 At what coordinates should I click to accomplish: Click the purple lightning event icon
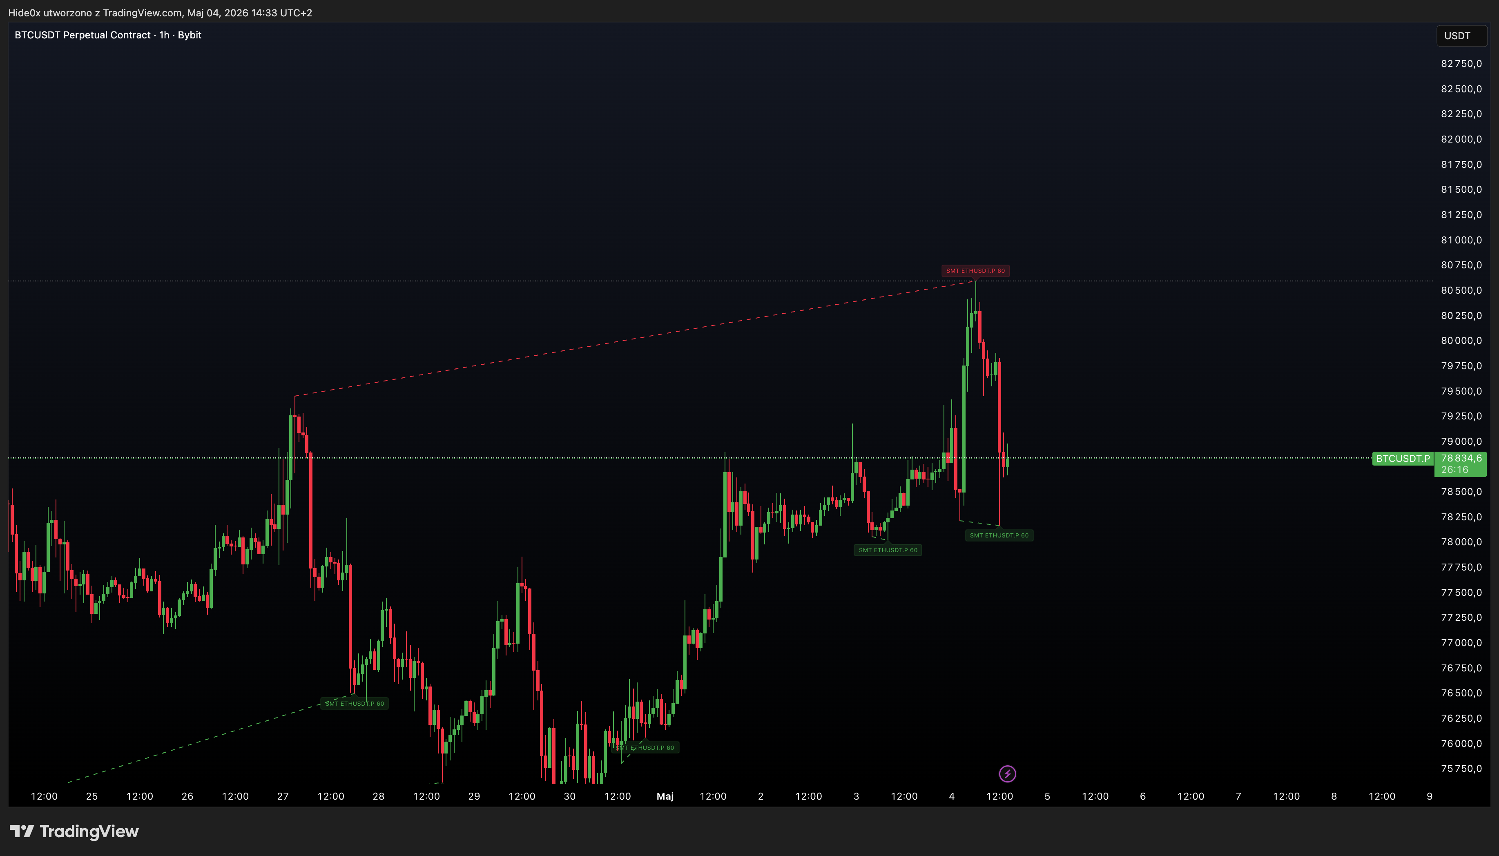(1007, 774)
